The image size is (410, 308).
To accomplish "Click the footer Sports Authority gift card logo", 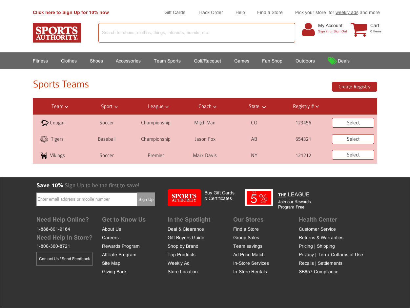I will pos(184,198).
